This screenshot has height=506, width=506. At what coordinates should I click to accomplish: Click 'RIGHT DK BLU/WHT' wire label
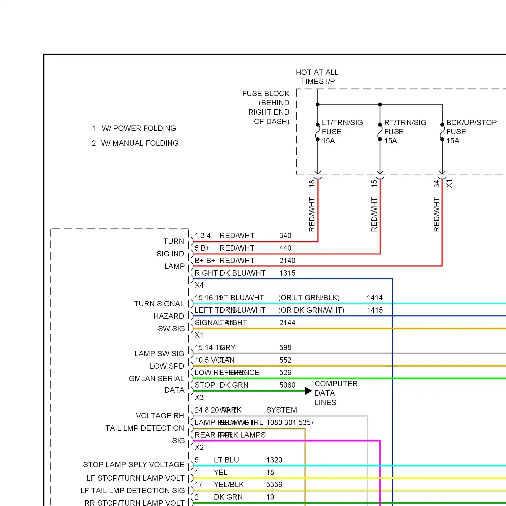tap(230, 273)
